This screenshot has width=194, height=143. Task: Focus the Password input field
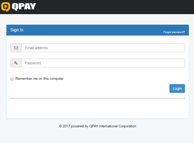click(103, 63)
